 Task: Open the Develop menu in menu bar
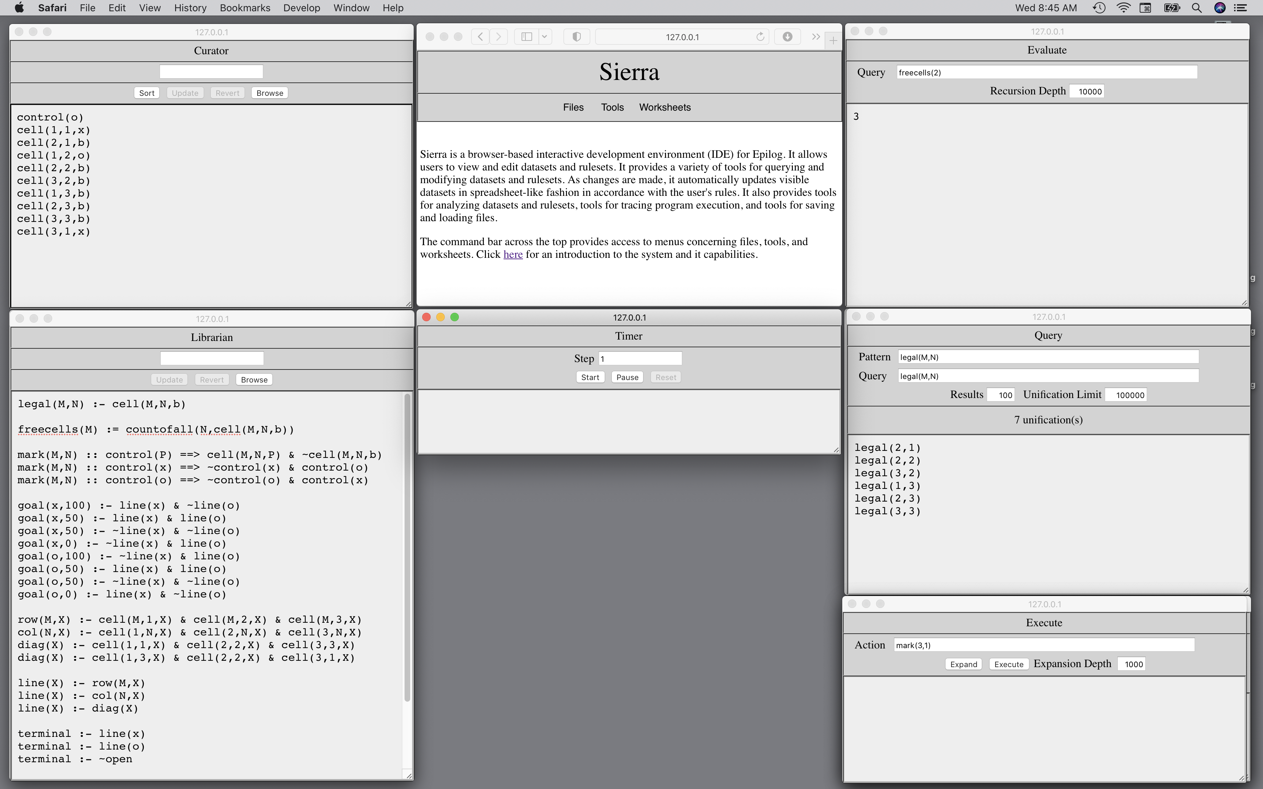[301, 8]
